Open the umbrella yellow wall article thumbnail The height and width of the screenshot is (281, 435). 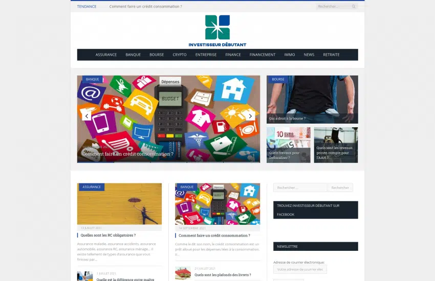coord(119,204)
